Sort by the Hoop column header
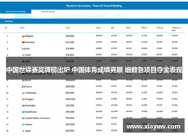This screenshot has width=188, height=136. (98, 28)
